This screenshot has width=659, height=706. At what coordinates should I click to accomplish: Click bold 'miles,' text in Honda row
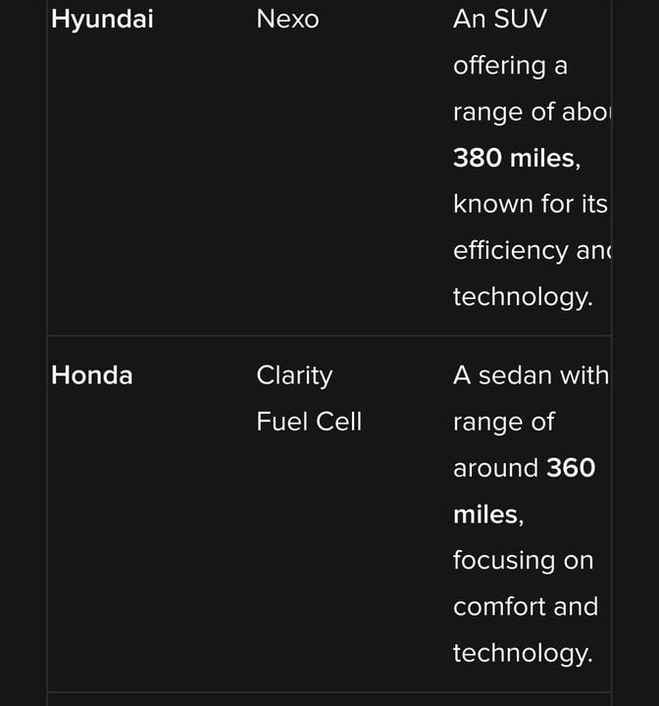488,514
